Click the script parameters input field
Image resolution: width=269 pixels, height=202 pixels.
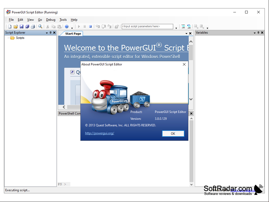tap(147, 27)
